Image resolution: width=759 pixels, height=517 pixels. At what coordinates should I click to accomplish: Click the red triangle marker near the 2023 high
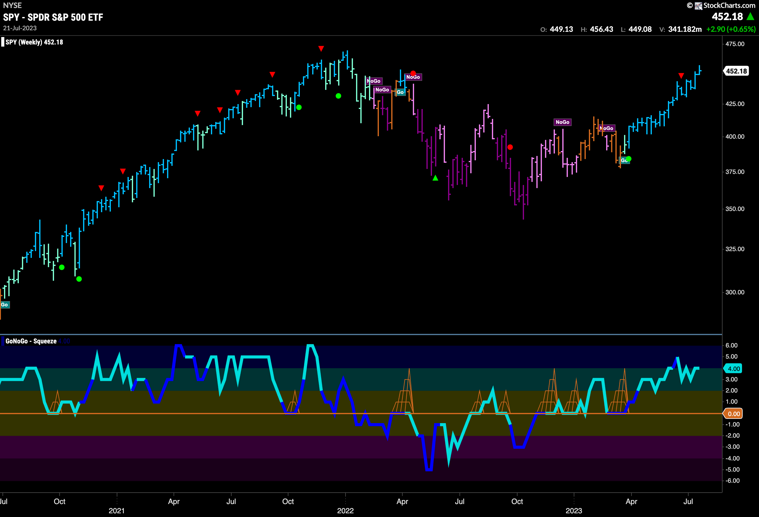pyautogui.click(x=681, y=76)
